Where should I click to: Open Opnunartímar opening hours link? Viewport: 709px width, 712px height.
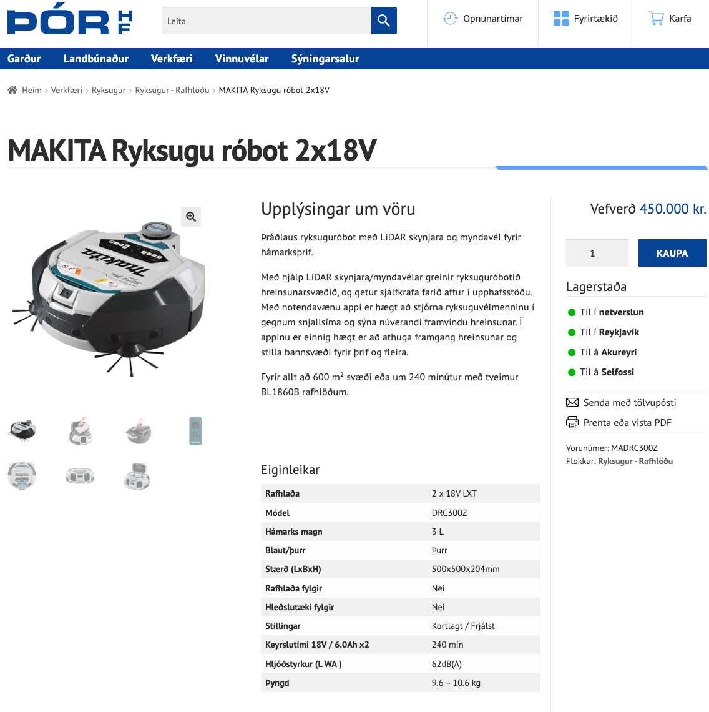493,19
